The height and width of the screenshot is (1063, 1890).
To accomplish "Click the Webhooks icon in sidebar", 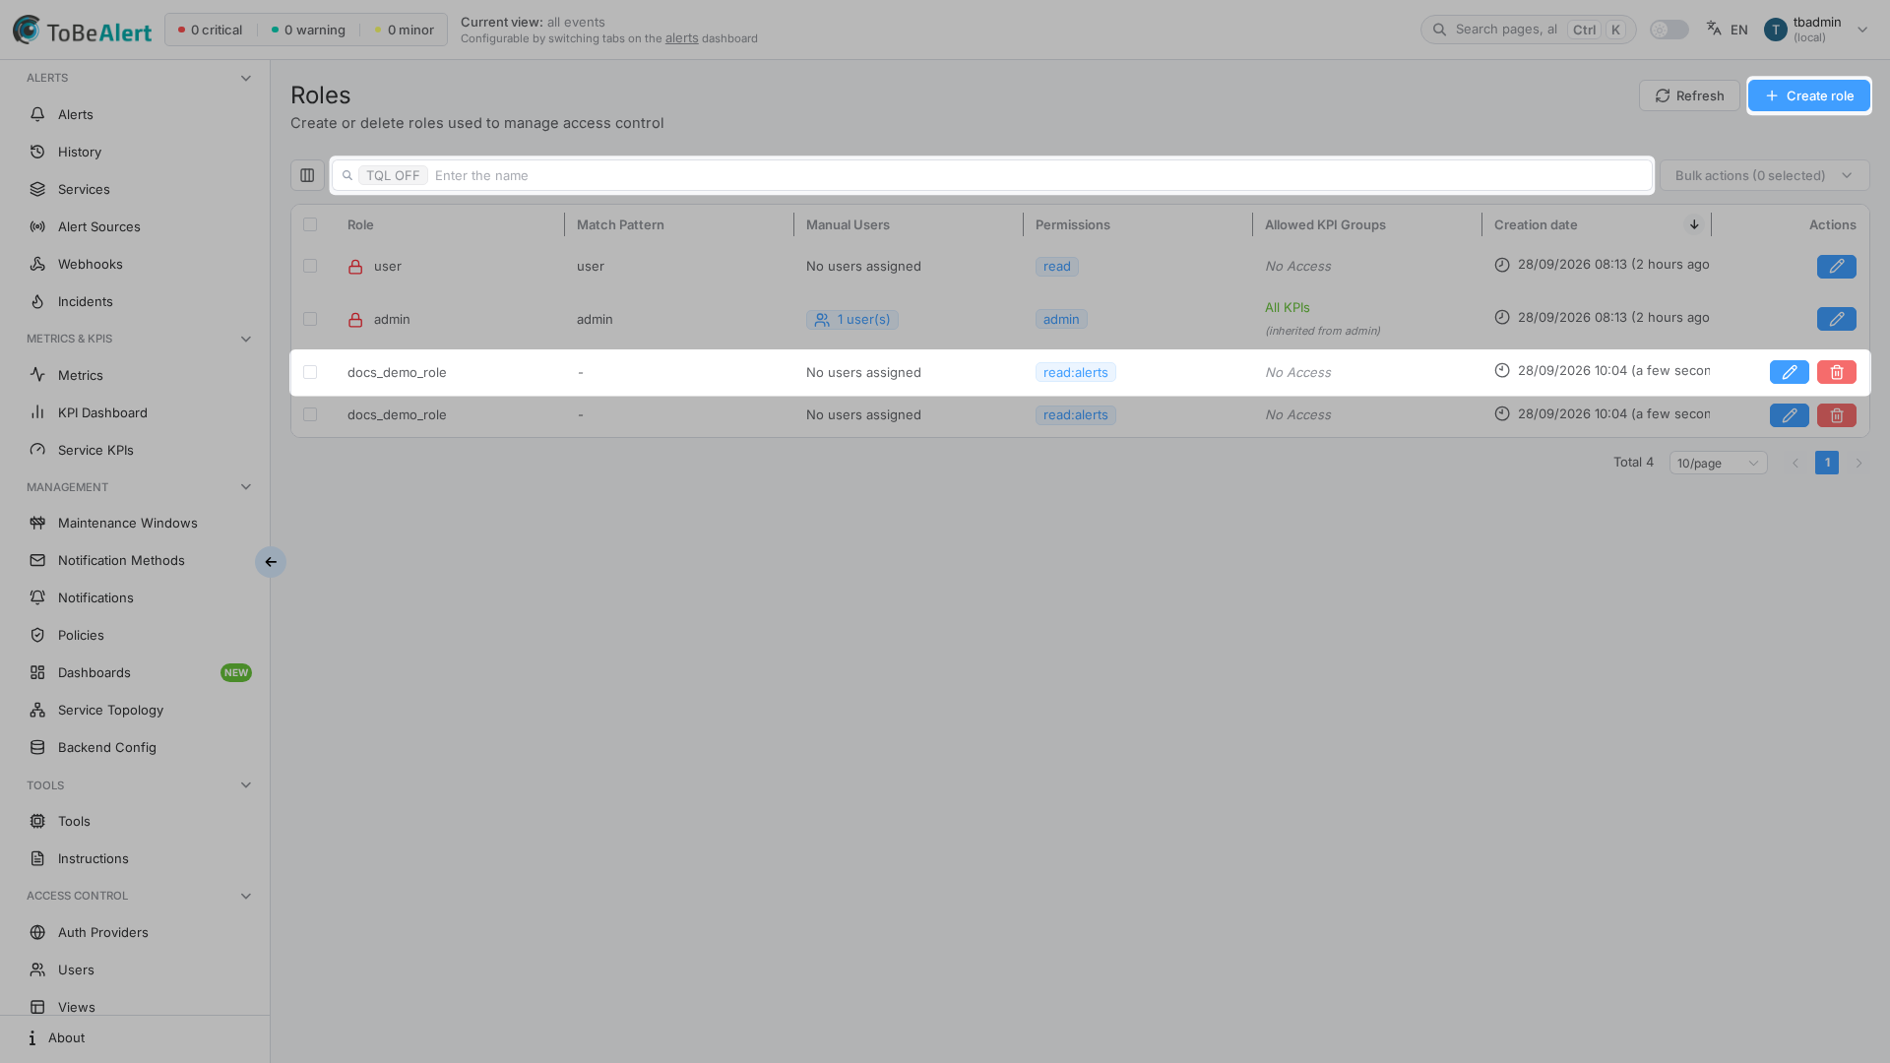I will 37,264.
